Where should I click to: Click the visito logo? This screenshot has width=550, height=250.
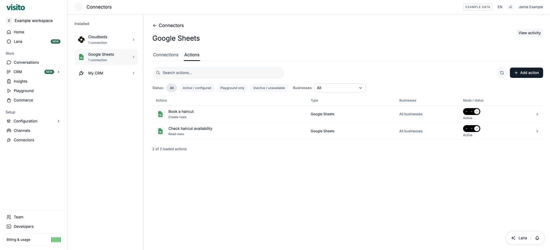point(16,7)
